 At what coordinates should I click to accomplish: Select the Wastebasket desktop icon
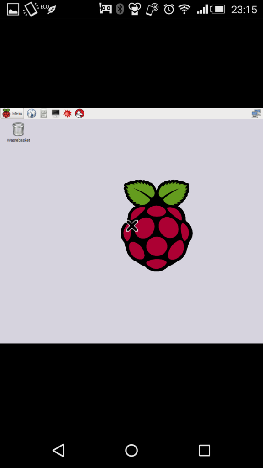pos(18,129)
